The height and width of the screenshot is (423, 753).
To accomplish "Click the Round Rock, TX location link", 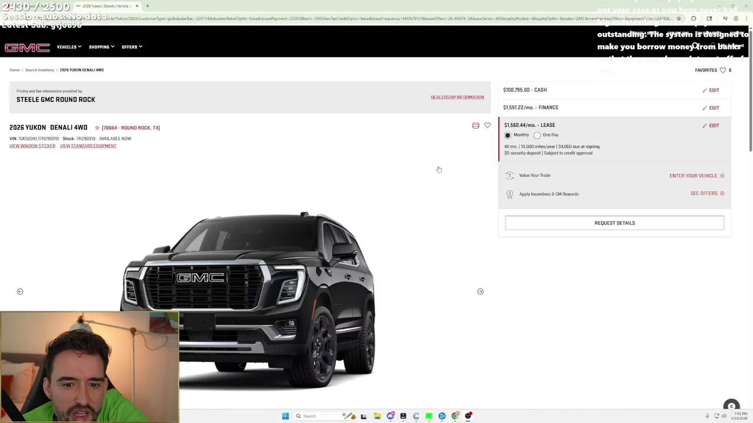I will [x=128, y=127].
